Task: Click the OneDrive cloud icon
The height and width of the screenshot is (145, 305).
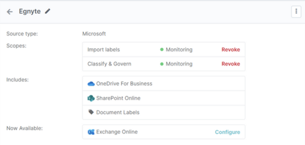Action: click(x=91, y=84)
